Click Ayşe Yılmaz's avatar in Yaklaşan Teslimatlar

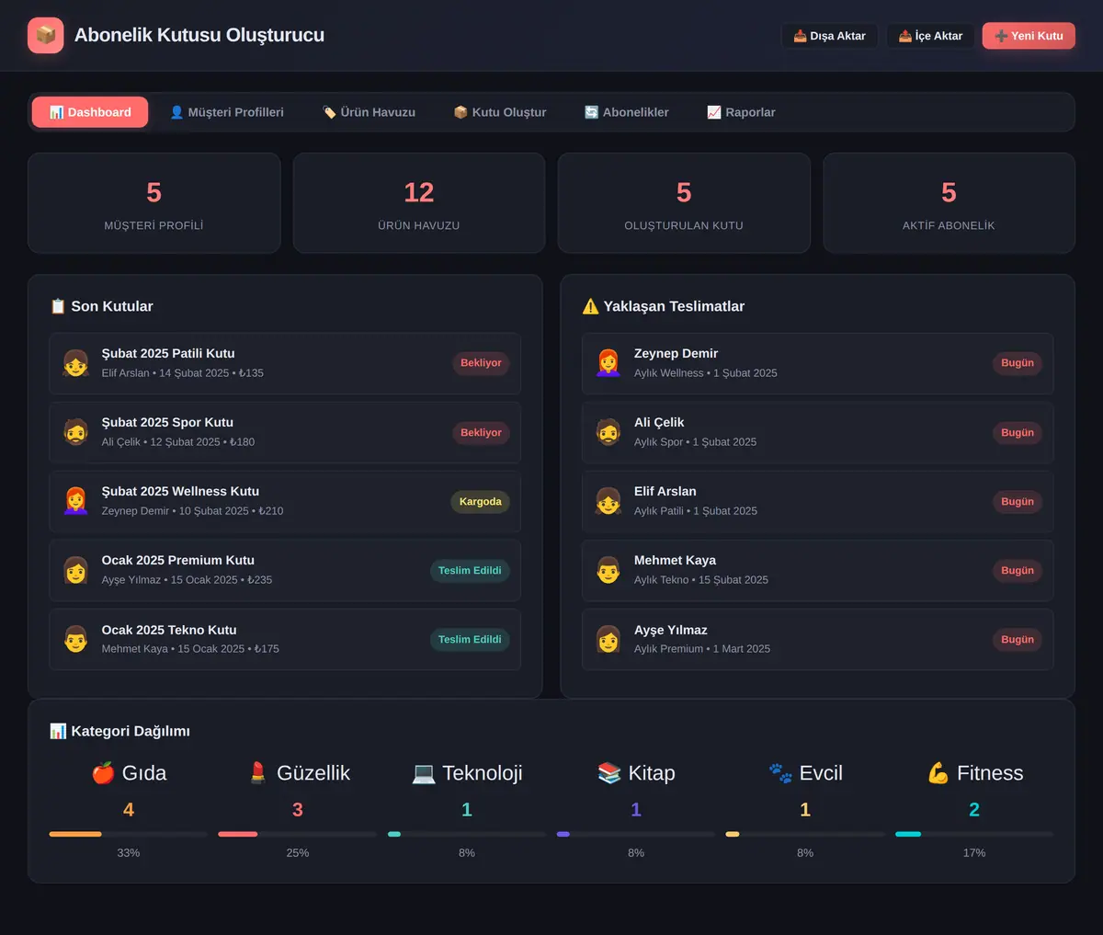[x=608, y=639]
